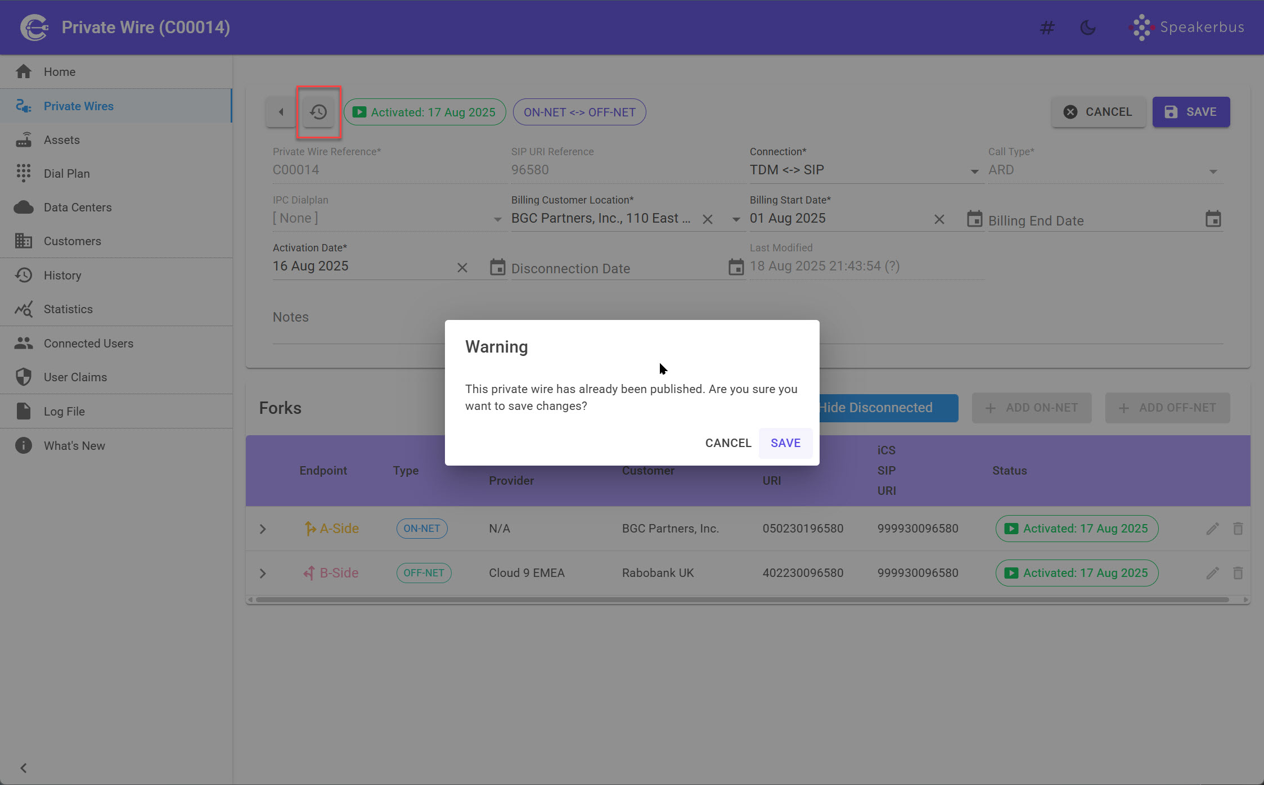Open the version history icon highlighted in red
This screenshot has width=1264, height=785.
[318, 112]
